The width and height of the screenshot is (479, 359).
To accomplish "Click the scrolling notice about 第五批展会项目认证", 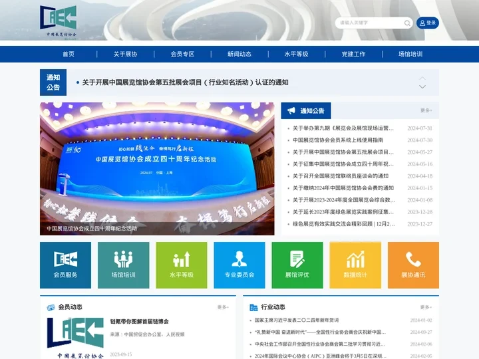I will (185, 82).
